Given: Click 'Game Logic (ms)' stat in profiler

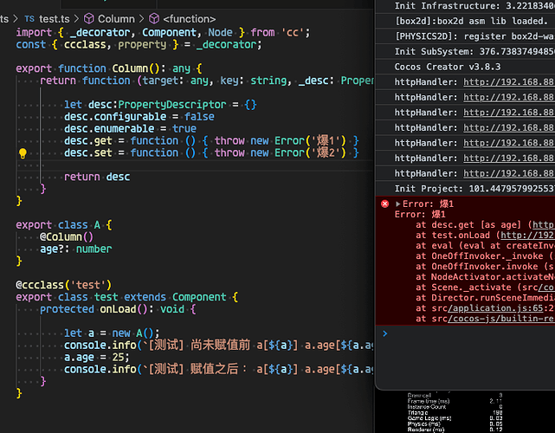Looking at the screenshot, I should [x=429, y=418].
